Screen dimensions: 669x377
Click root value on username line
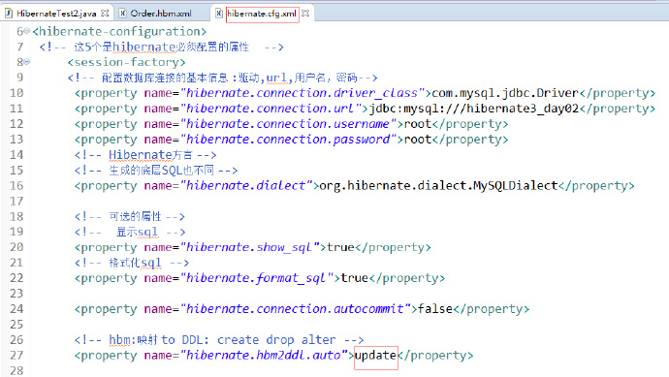[418, 124]
